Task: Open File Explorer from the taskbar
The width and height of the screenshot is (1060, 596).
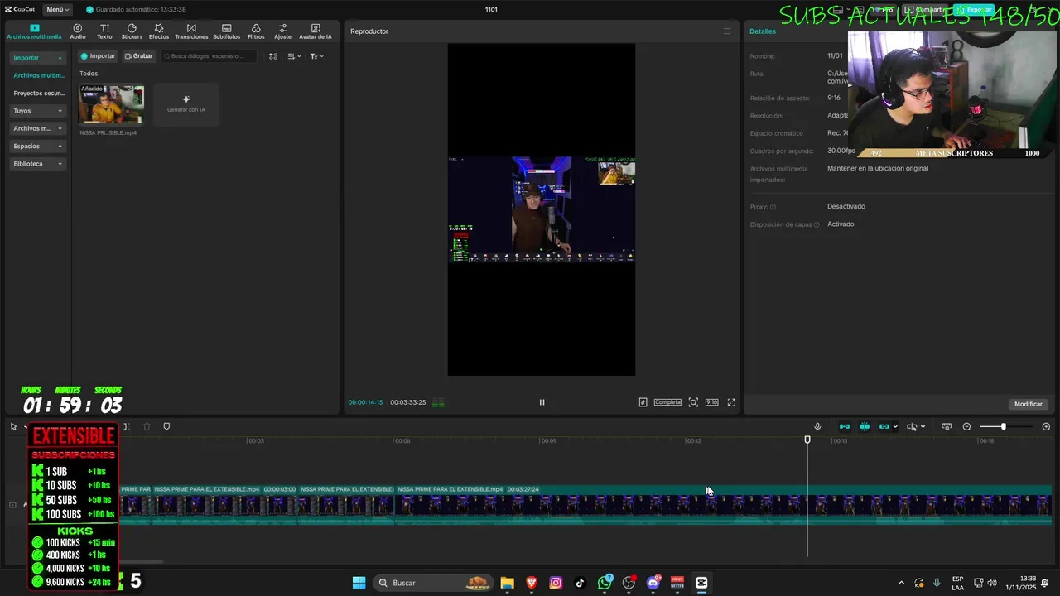Action: (508, 583)
